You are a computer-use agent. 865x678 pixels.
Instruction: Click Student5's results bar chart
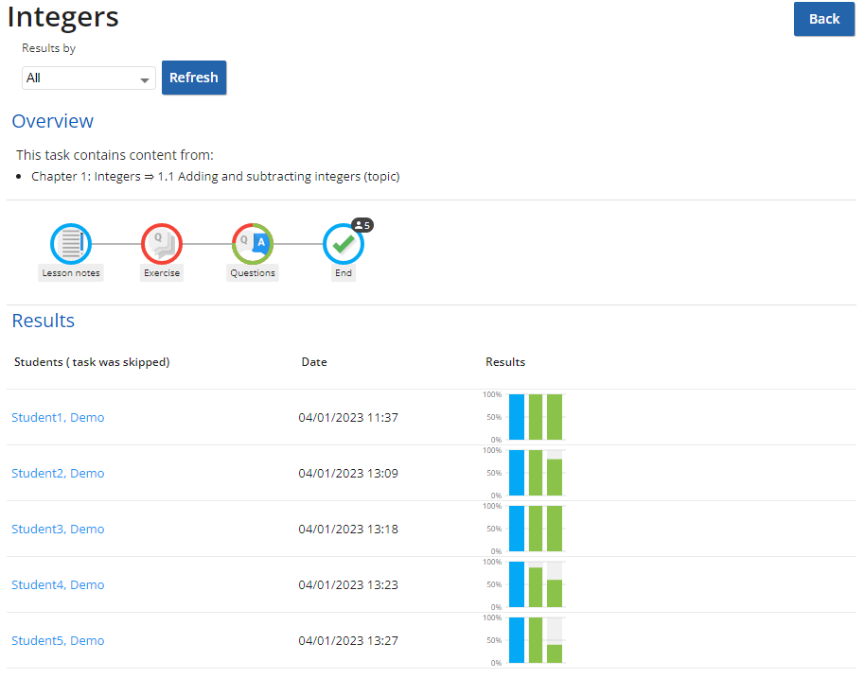tap(535, 640)
